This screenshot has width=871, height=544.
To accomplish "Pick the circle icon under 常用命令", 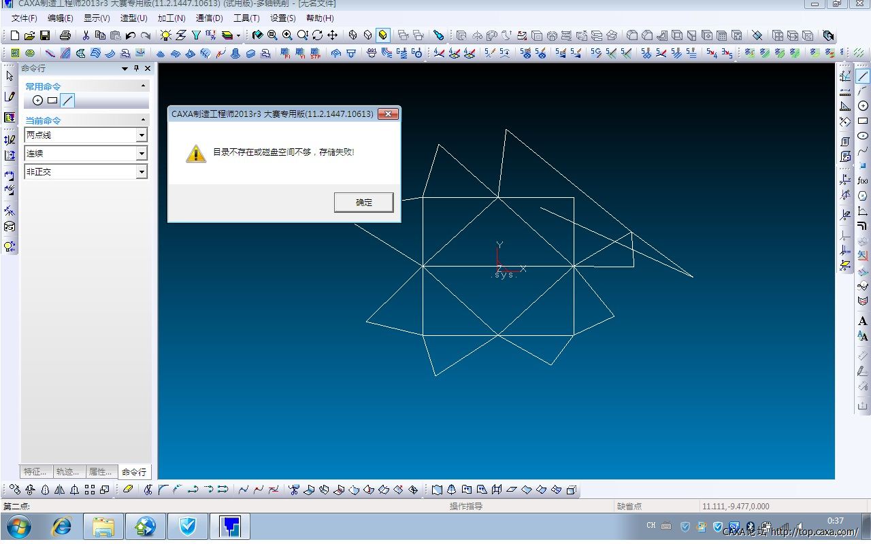I will (37, 101).
